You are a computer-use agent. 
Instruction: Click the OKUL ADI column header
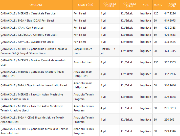(36, 5)
